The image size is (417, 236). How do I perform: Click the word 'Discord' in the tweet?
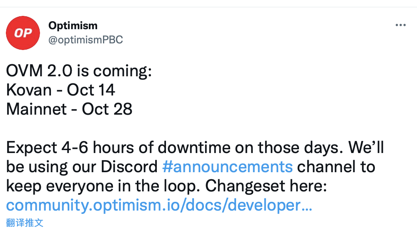(129, 167)
